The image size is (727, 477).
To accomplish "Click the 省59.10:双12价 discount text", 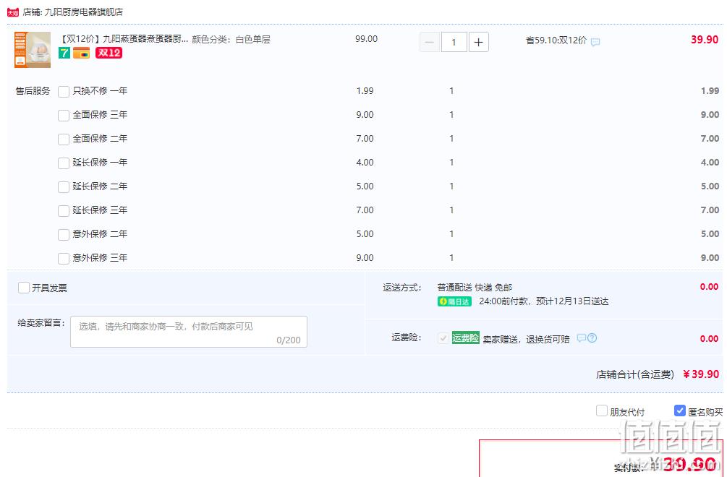I will coord(556,40).
